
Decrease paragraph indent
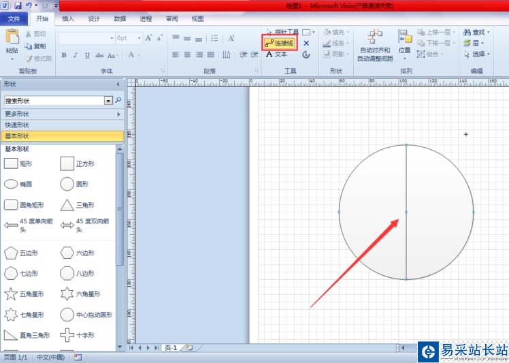tap(243, 54)
